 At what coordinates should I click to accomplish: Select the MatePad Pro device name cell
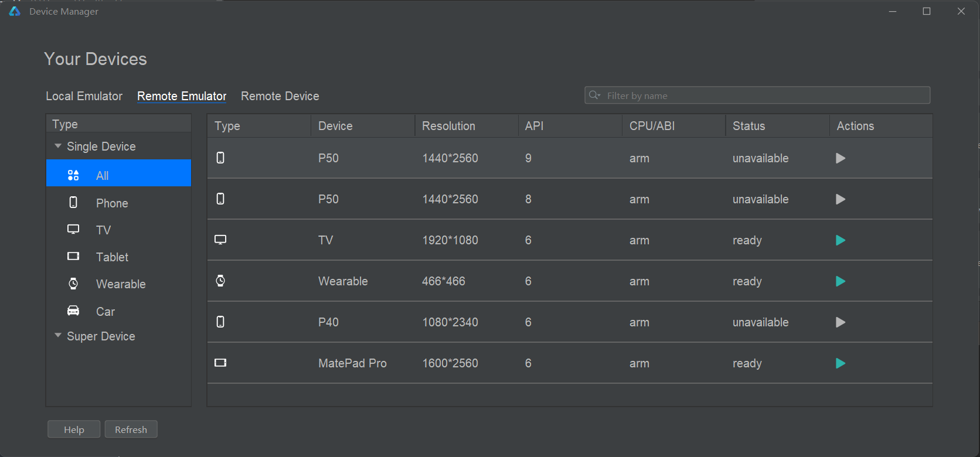(352, 363)
